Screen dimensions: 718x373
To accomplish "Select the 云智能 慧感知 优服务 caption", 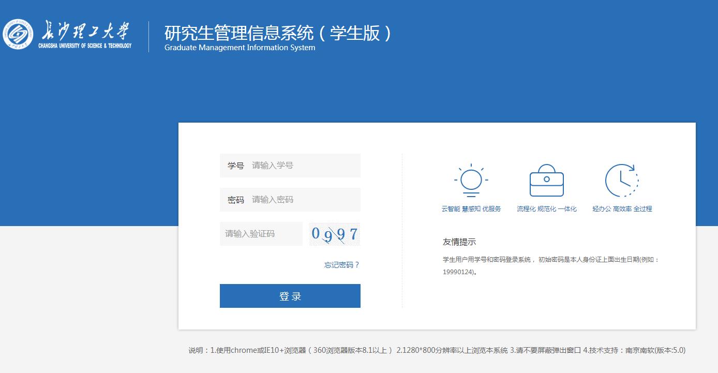I will coord(471,209).
